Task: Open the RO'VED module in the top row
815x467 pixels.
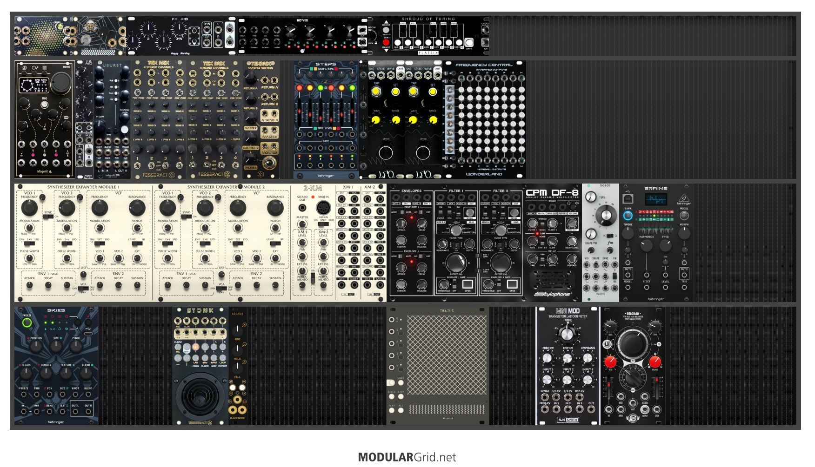Action: pyautogui.click(x=303, y=36)
